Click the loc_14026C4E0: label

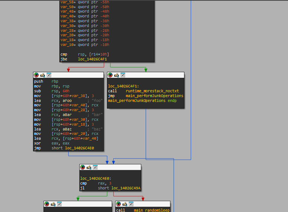tap(96, 178)
